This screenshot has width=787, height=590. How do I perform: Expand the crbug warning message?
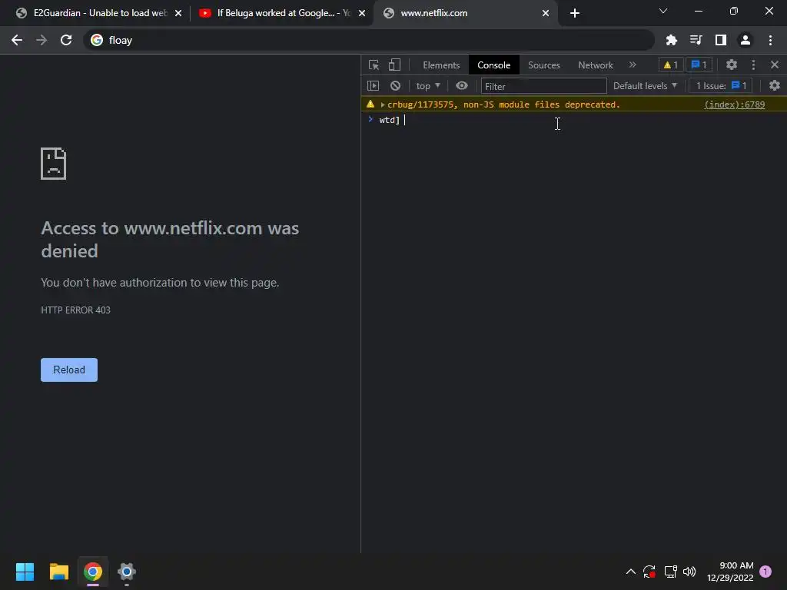pyautogui.click(x=383, y=104)
